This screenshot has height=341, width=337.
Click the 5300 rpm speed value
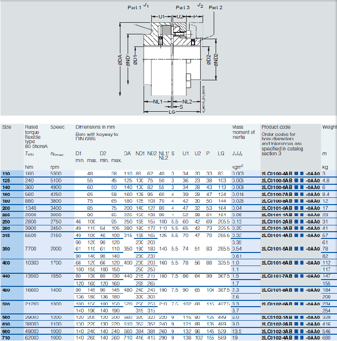pyautogui.click(x=56, y=173)
